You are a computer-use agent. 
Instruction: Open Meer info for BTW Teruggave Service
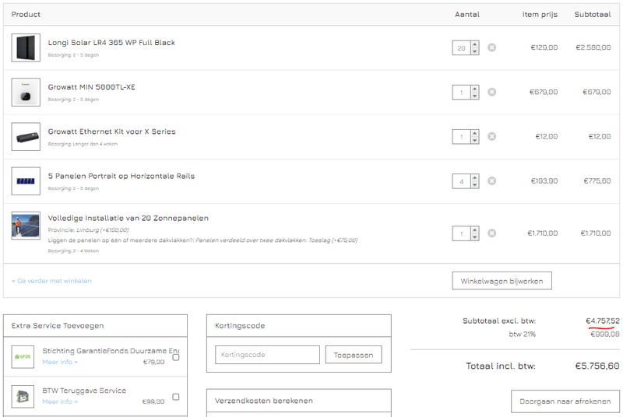[x=60, y=401]
